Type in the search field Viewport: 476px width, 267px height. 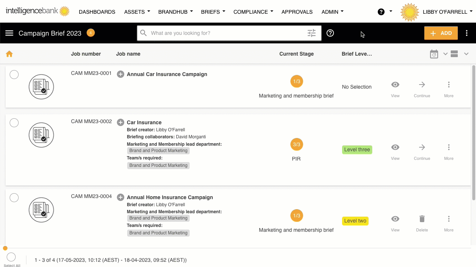click(227, 33)
